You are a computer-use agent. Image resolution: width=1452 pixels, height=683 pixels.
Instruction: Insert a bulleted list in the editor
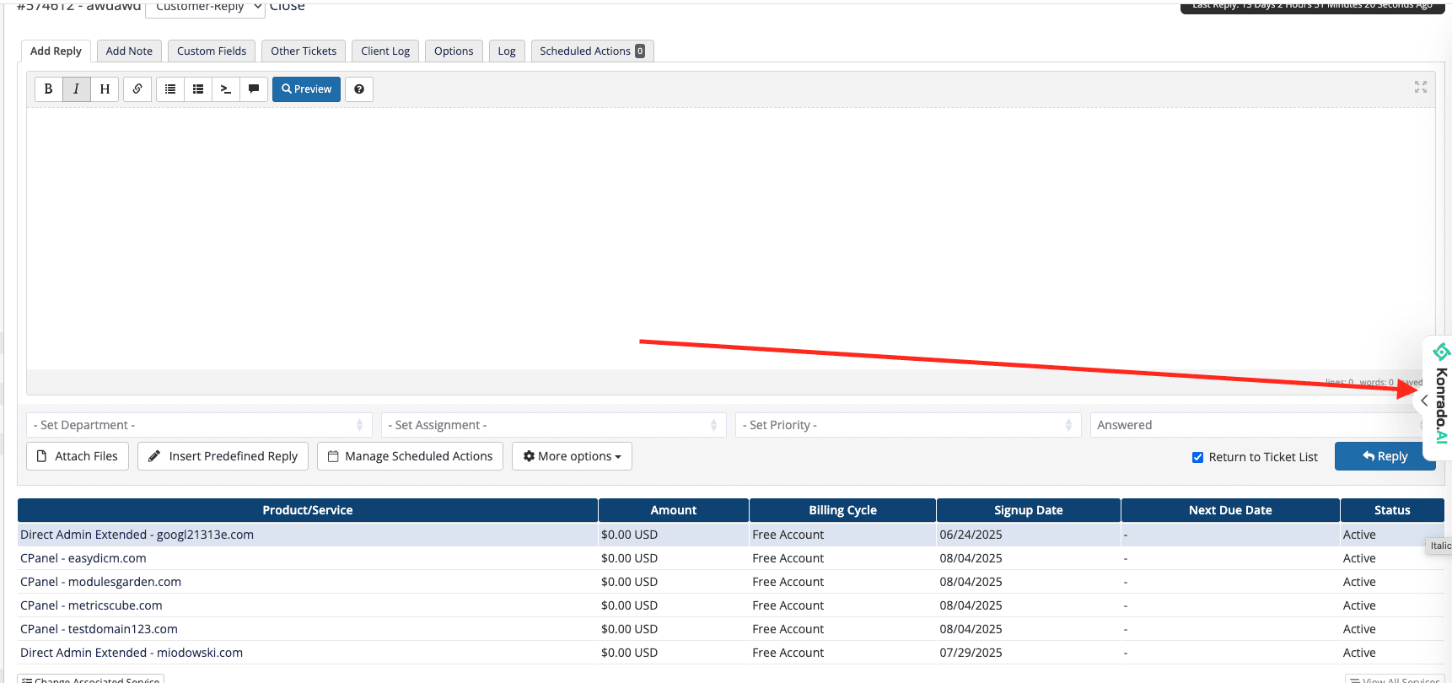click(x=170, y=89)
